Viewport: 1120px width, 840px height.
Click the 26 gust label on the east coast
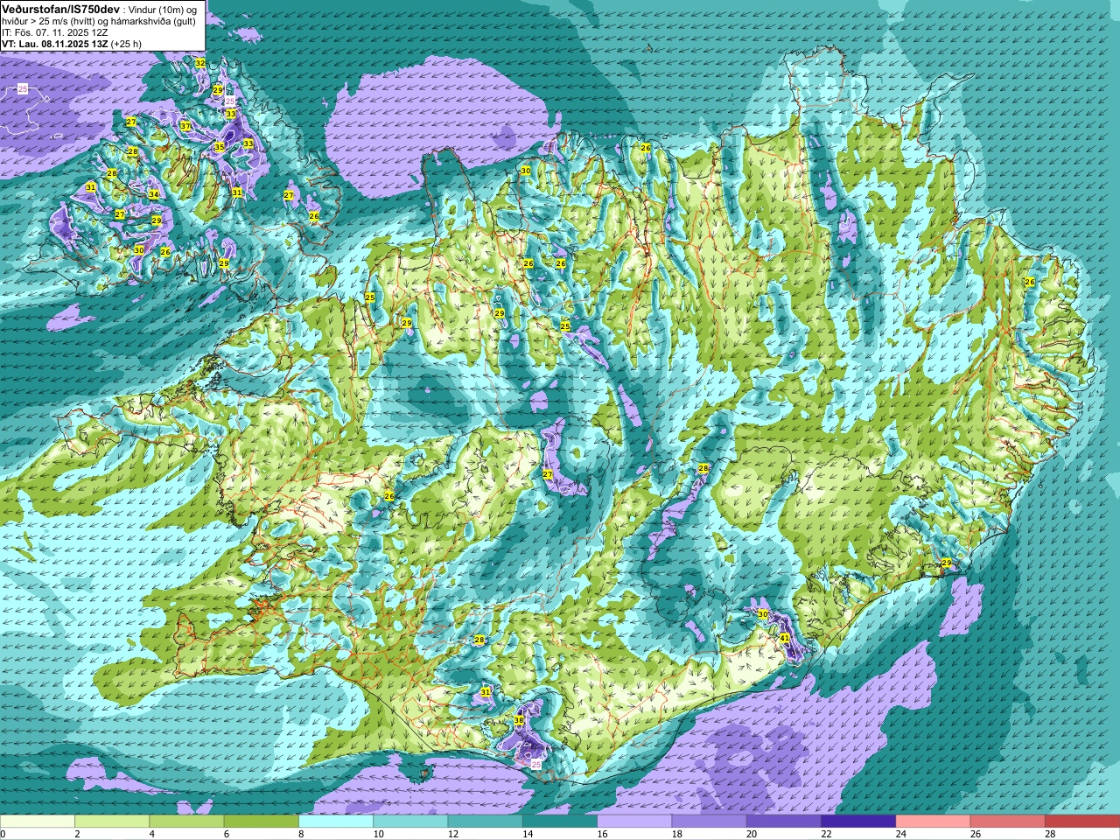[x=1030, y=282]
